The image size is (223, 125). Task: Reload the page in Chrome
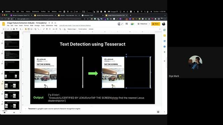(8, 19)
